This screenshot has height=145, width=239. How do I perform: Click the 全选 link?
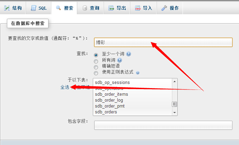tap(65, 87)
